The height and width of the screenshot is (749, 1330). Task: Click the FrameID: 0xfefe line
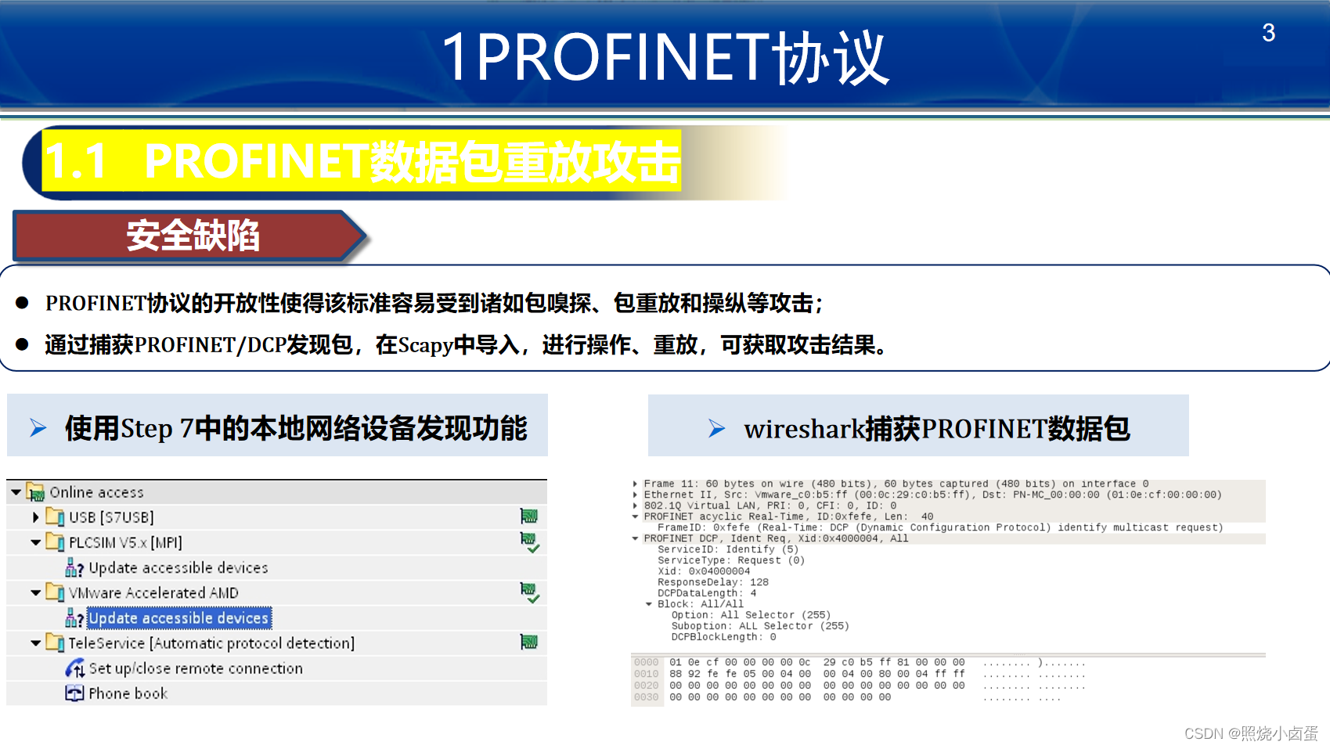940,528
